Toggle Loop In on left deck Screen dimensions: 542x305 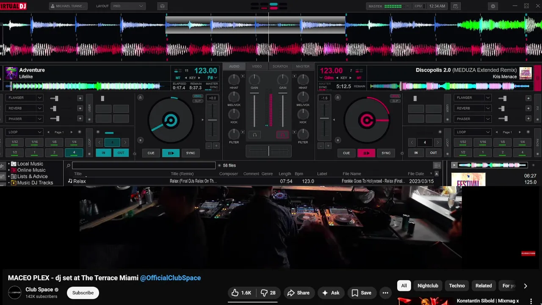tap(103, 153)
